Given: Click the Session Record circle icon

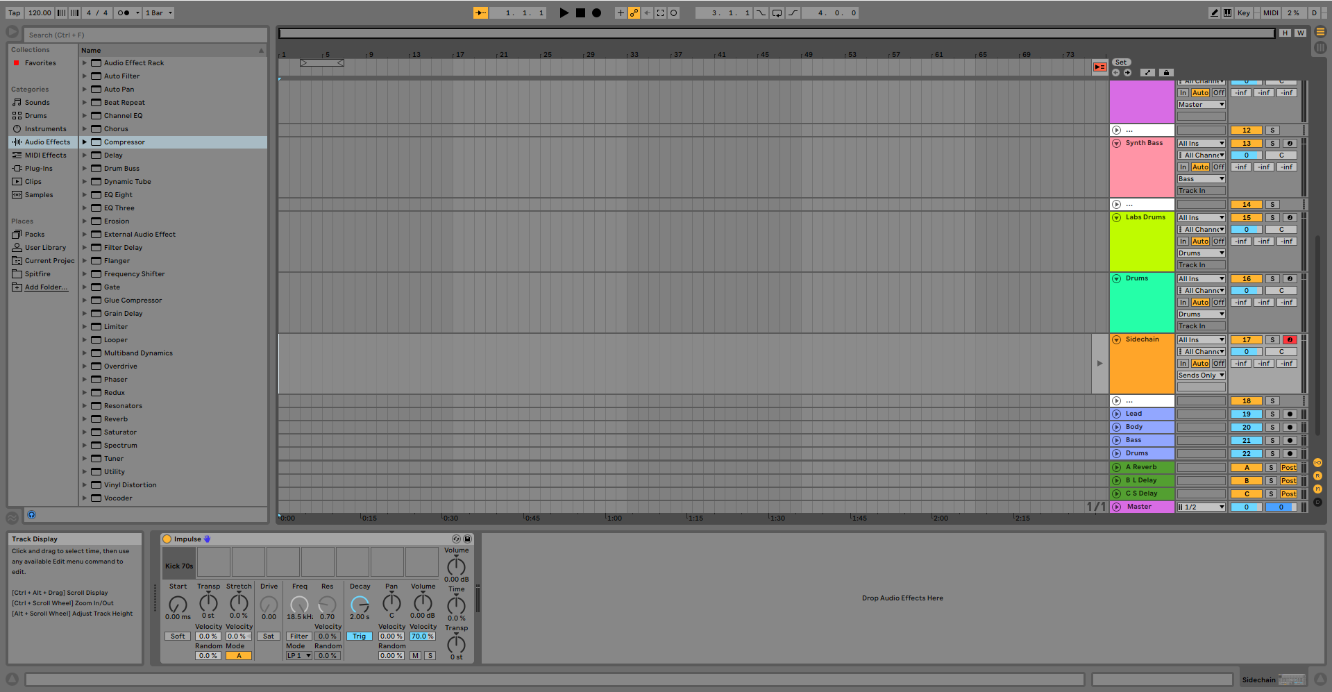Looking at the screenshot, I should (x=673, y=12).
